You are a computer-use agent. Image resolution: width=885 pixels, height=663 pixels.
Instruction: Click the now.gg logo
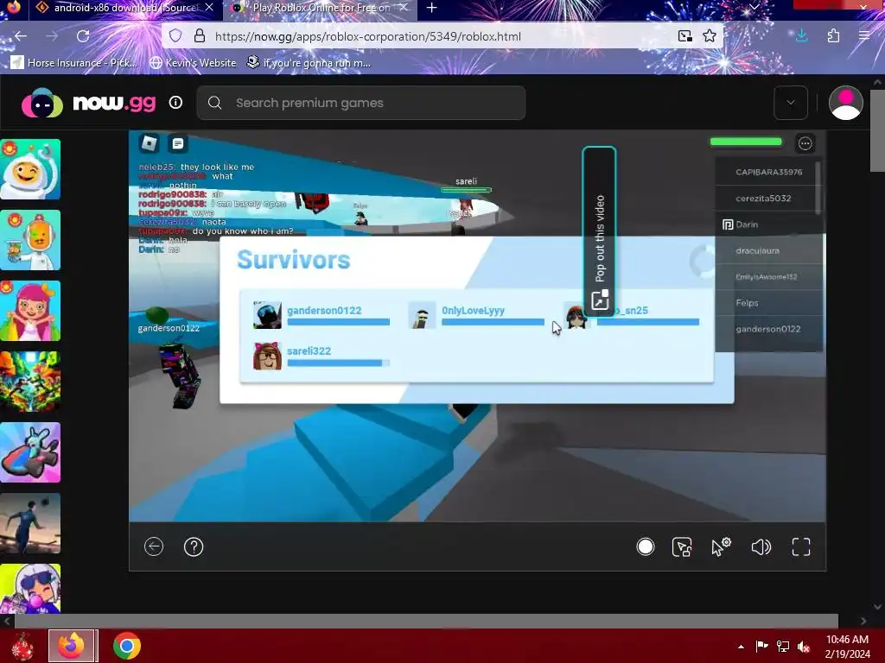coord(89,103)
